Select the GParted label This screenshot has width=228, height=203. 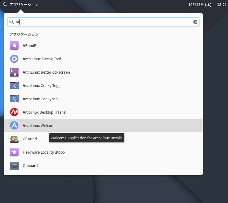click(30, 139)
